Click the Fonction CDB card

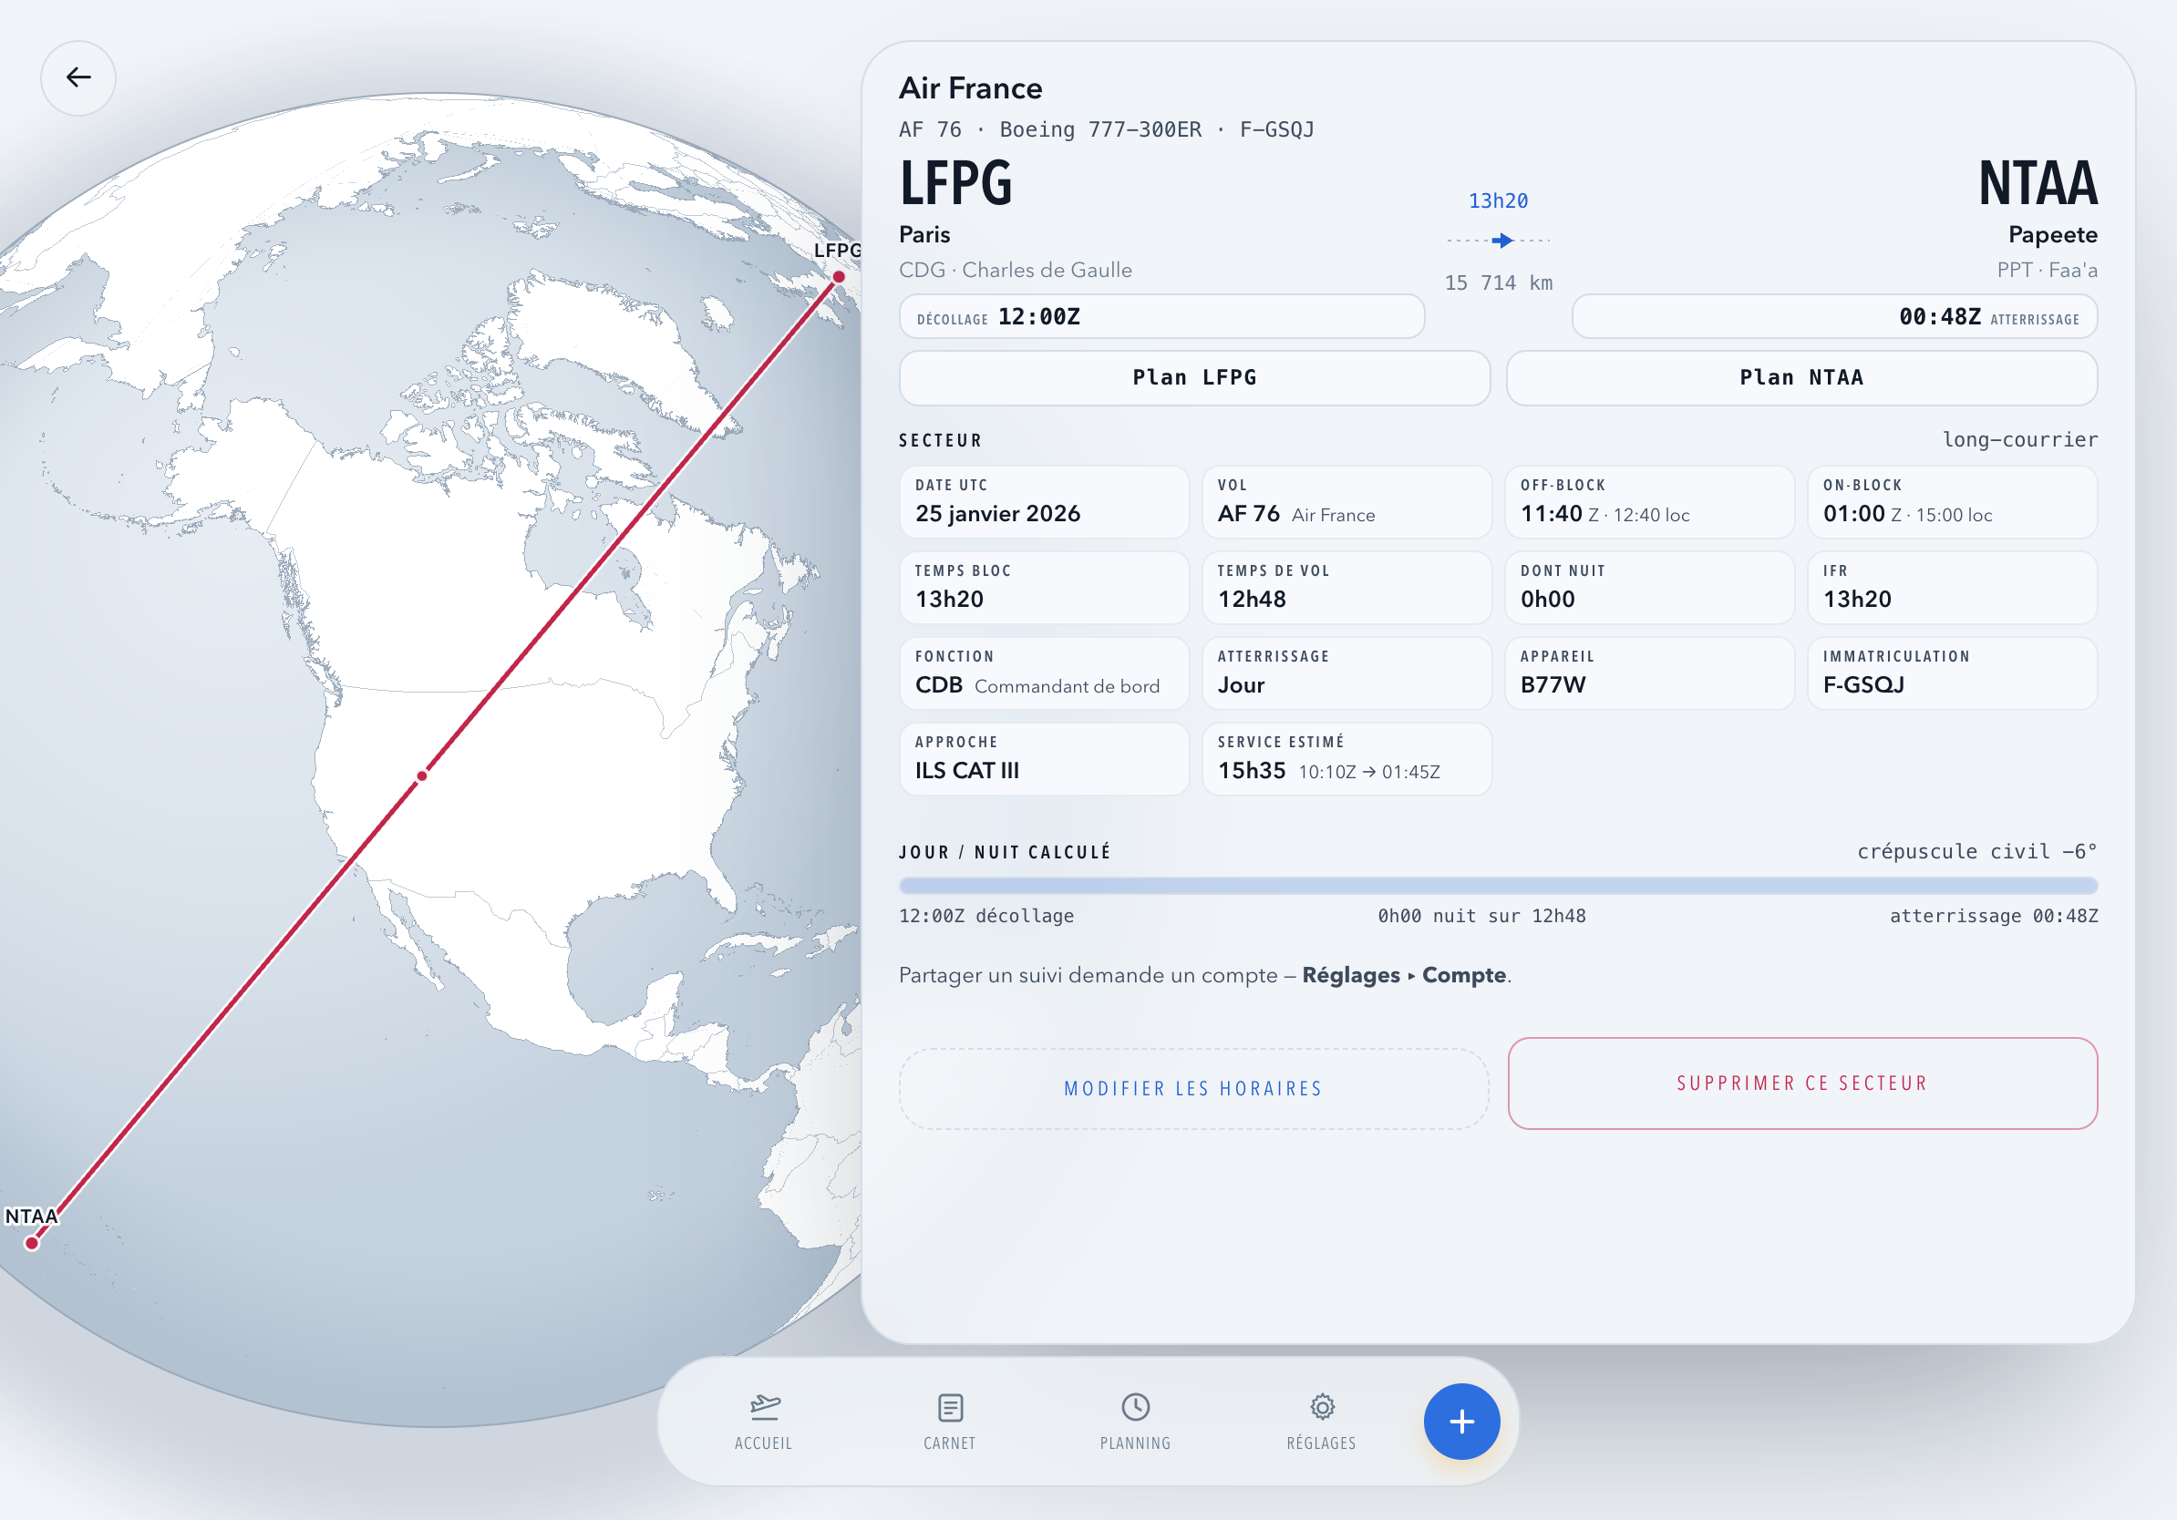coord(1044,673)
